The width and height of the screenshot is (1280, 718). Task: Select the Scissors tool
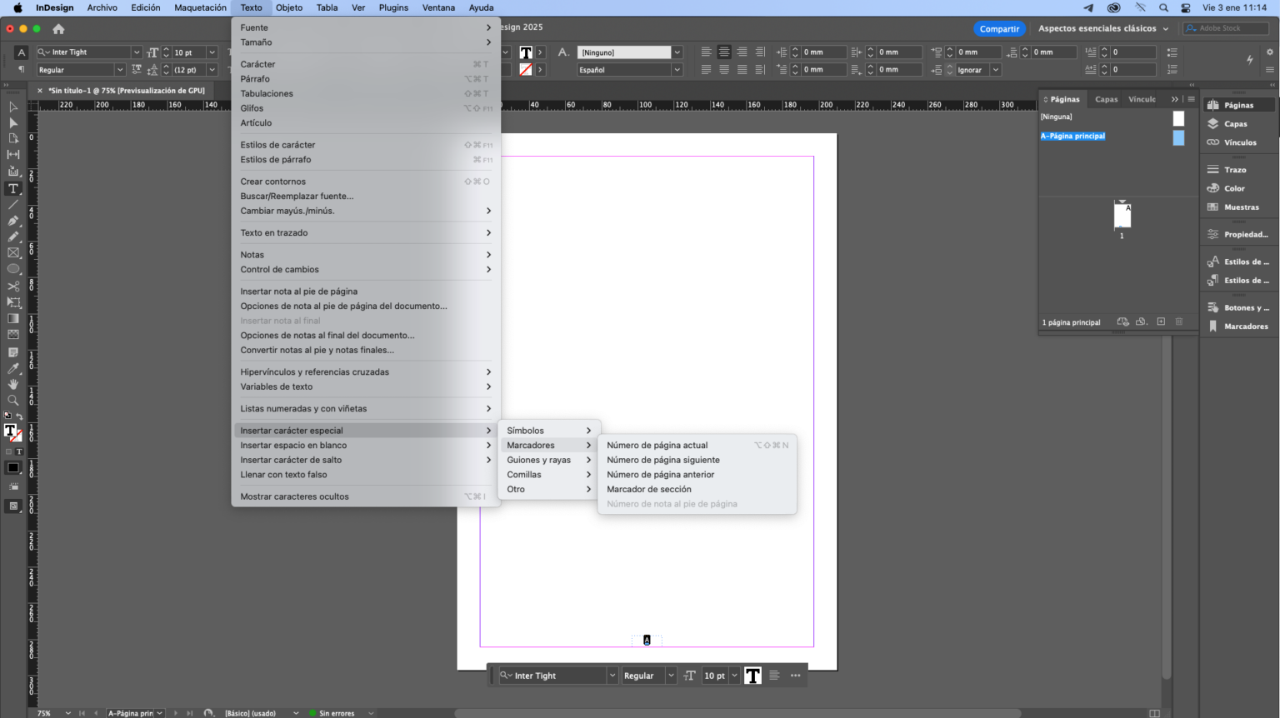coord(13,284)
